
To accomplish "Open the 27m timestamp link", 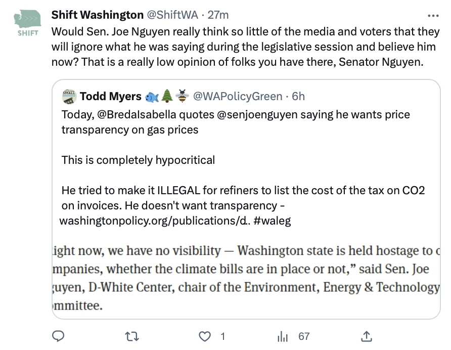I will pos(218,15).
